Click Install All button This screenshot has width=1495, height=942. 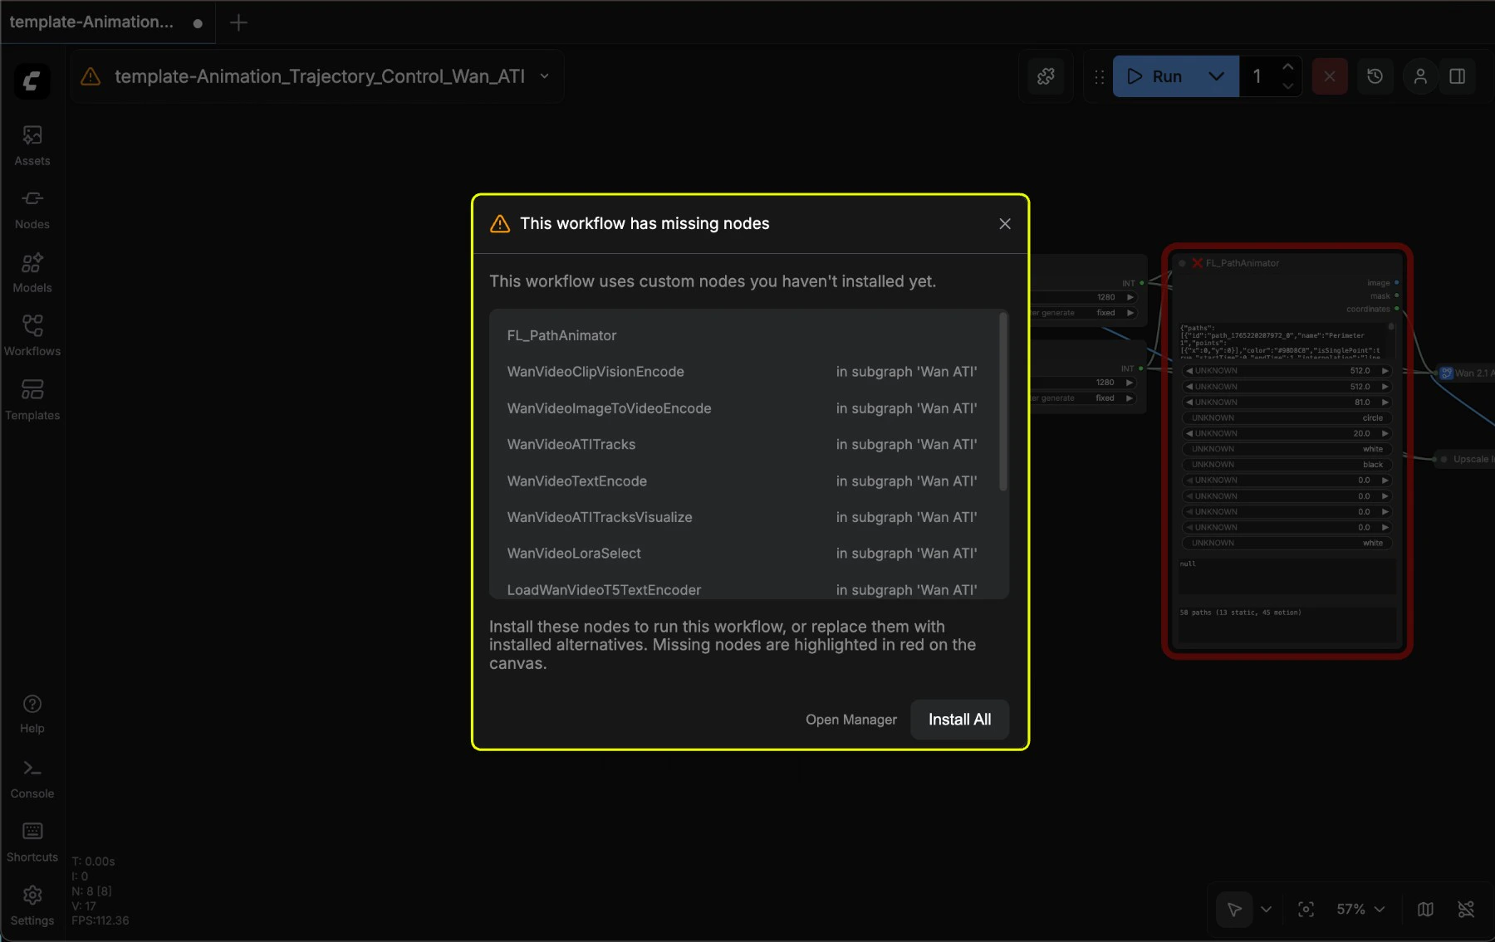[x=959, y=720]
